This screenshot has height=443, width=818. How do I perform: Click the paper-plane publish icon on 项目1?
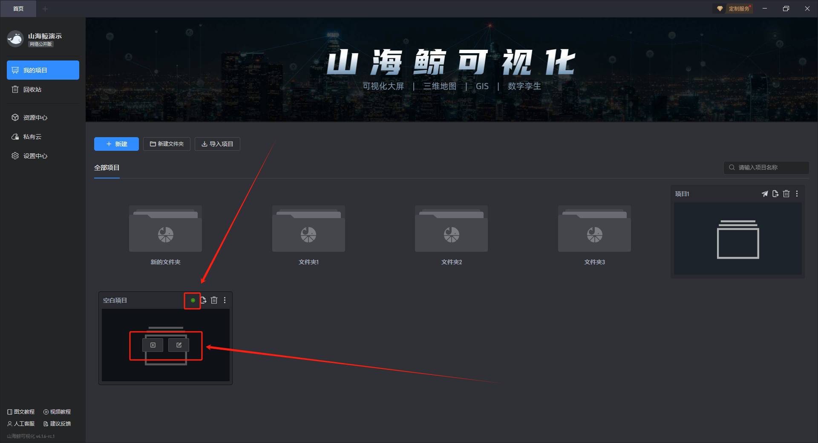[x=765, y=194]
